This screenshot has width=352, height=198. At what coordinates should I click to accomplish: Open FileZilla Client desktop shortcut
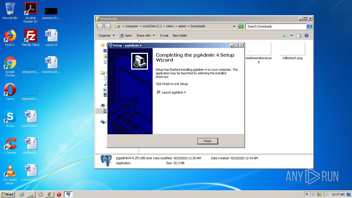pos(31,38)
